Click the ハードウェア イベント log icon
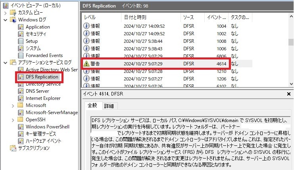 pos(21,141)
